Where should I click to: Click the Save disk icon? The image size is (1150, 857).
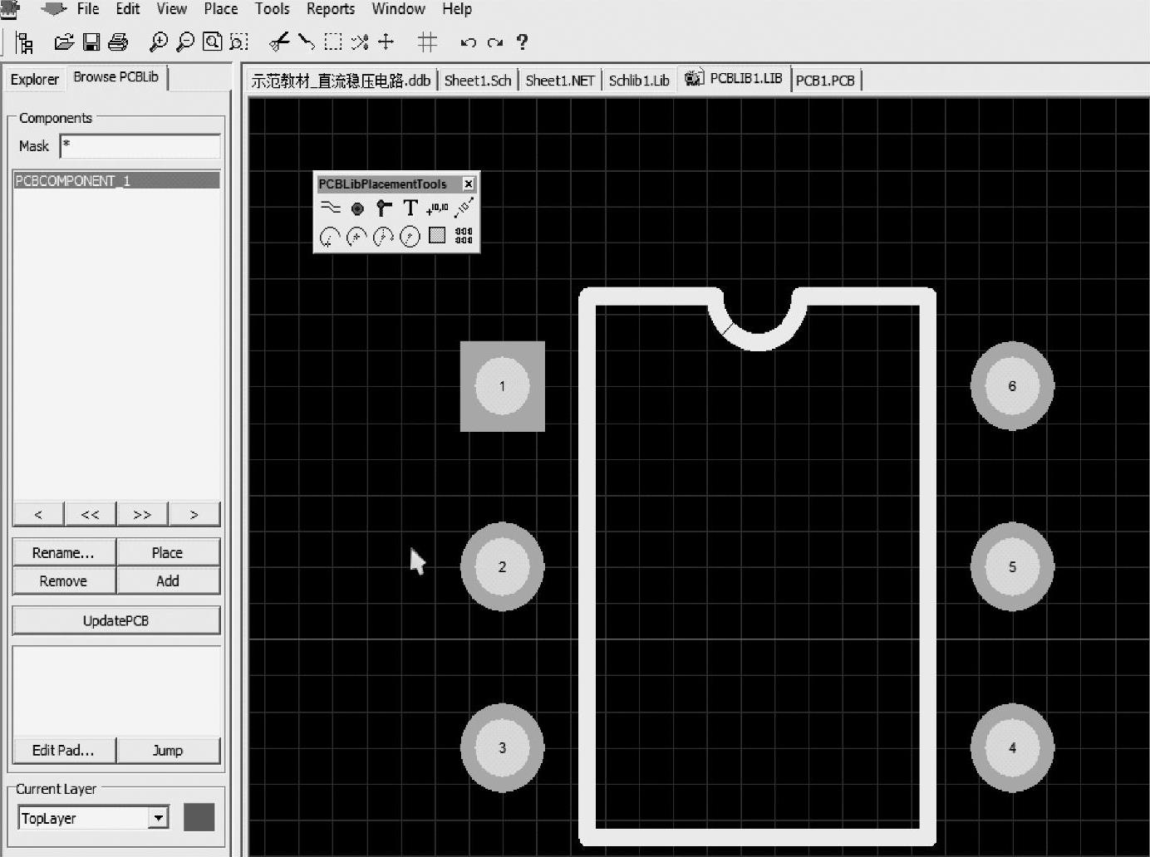[x=91, y=42]
